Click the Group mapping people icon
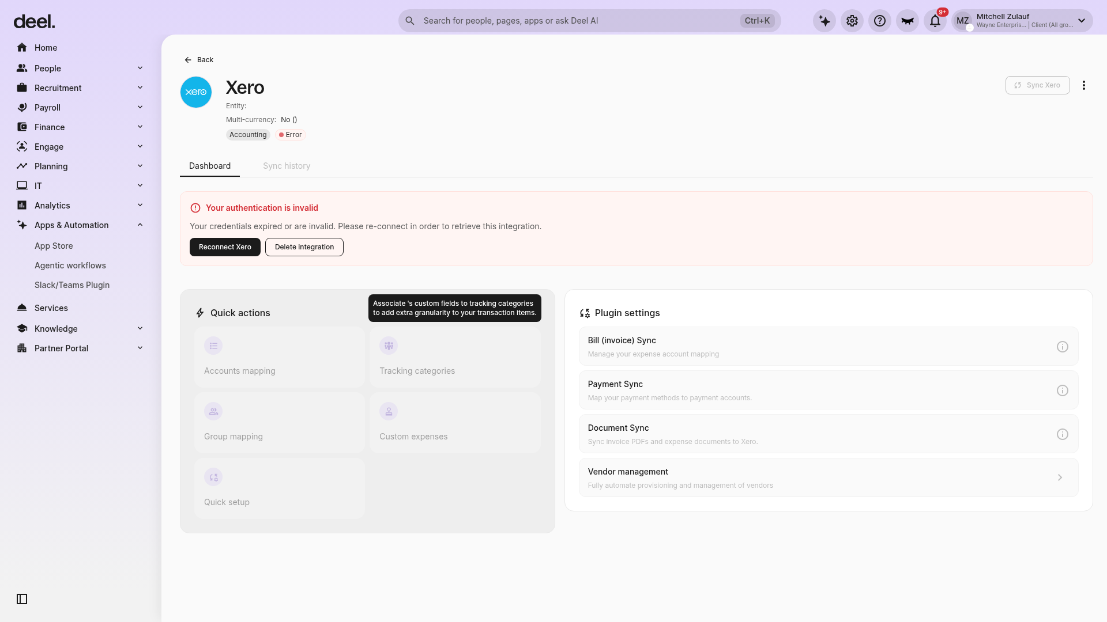Screen dimensions: 1107x622 pos(213,411)
